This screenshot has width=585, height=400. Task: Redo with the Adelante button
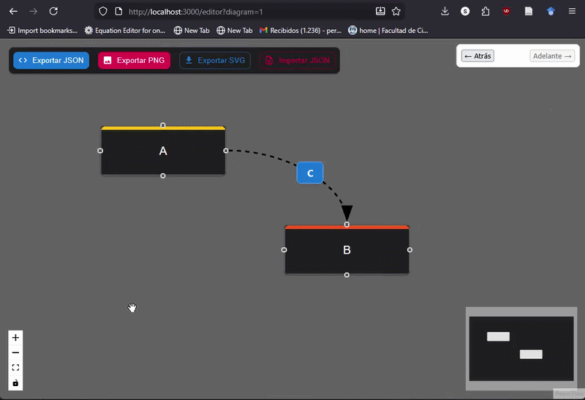point(552,56)
